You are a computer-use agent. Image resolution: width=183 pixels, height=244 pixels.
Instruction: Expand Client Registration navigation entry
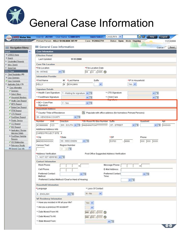click(6, 74)
